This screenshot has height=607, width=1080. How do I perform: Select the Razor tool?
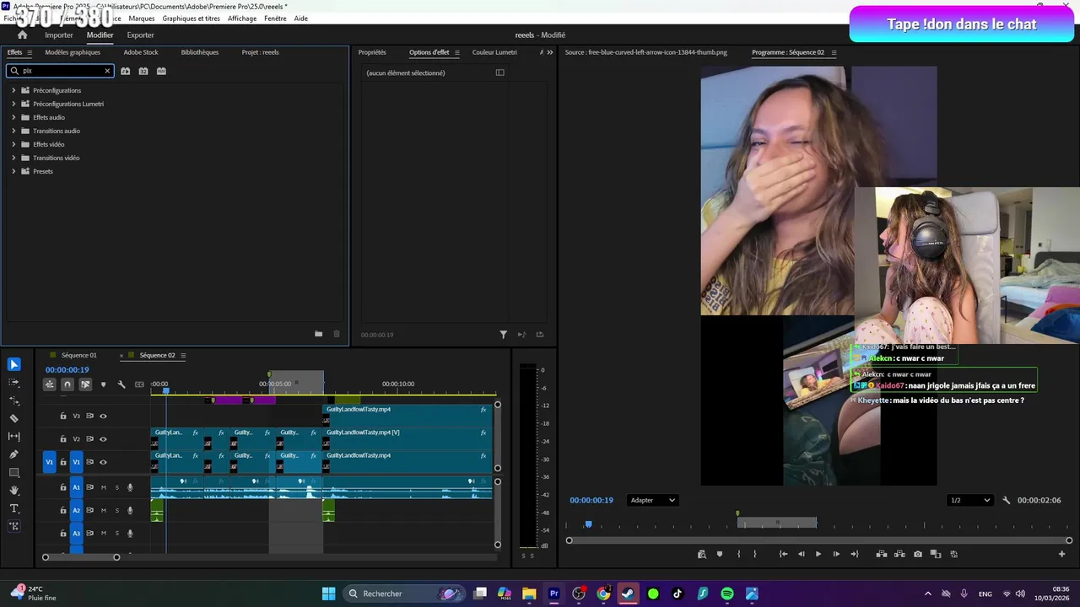13,418
